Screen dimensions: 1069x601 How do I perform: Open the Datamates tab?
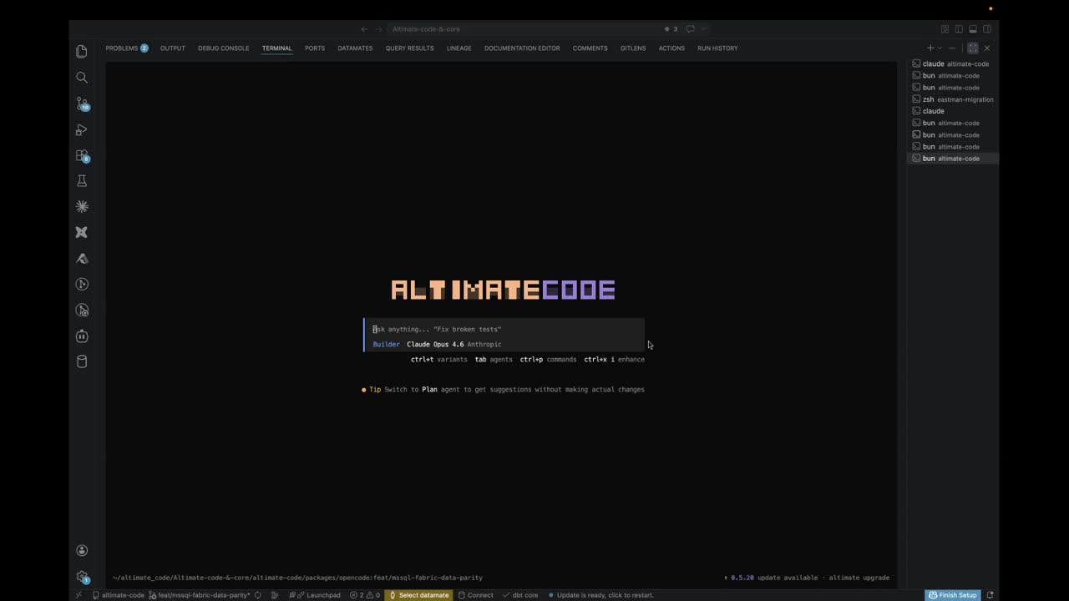click(355, 48)
